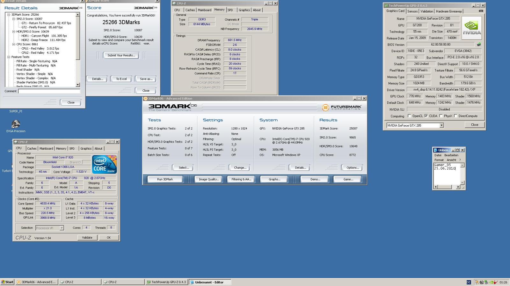
Task: Click Save as button in score window
Action: 146,79
